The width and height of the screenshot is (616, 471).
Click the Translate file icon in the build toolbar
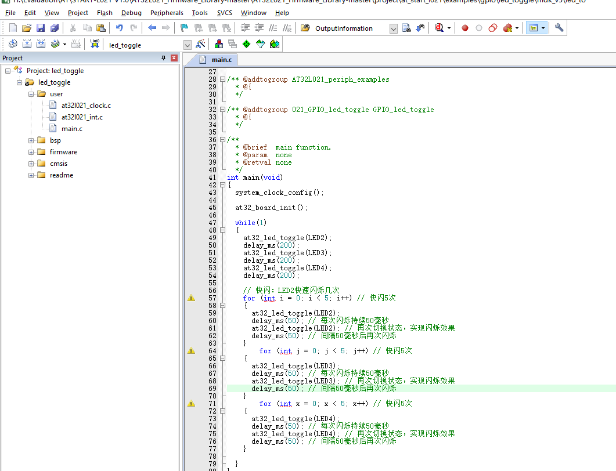coord(13,44)
